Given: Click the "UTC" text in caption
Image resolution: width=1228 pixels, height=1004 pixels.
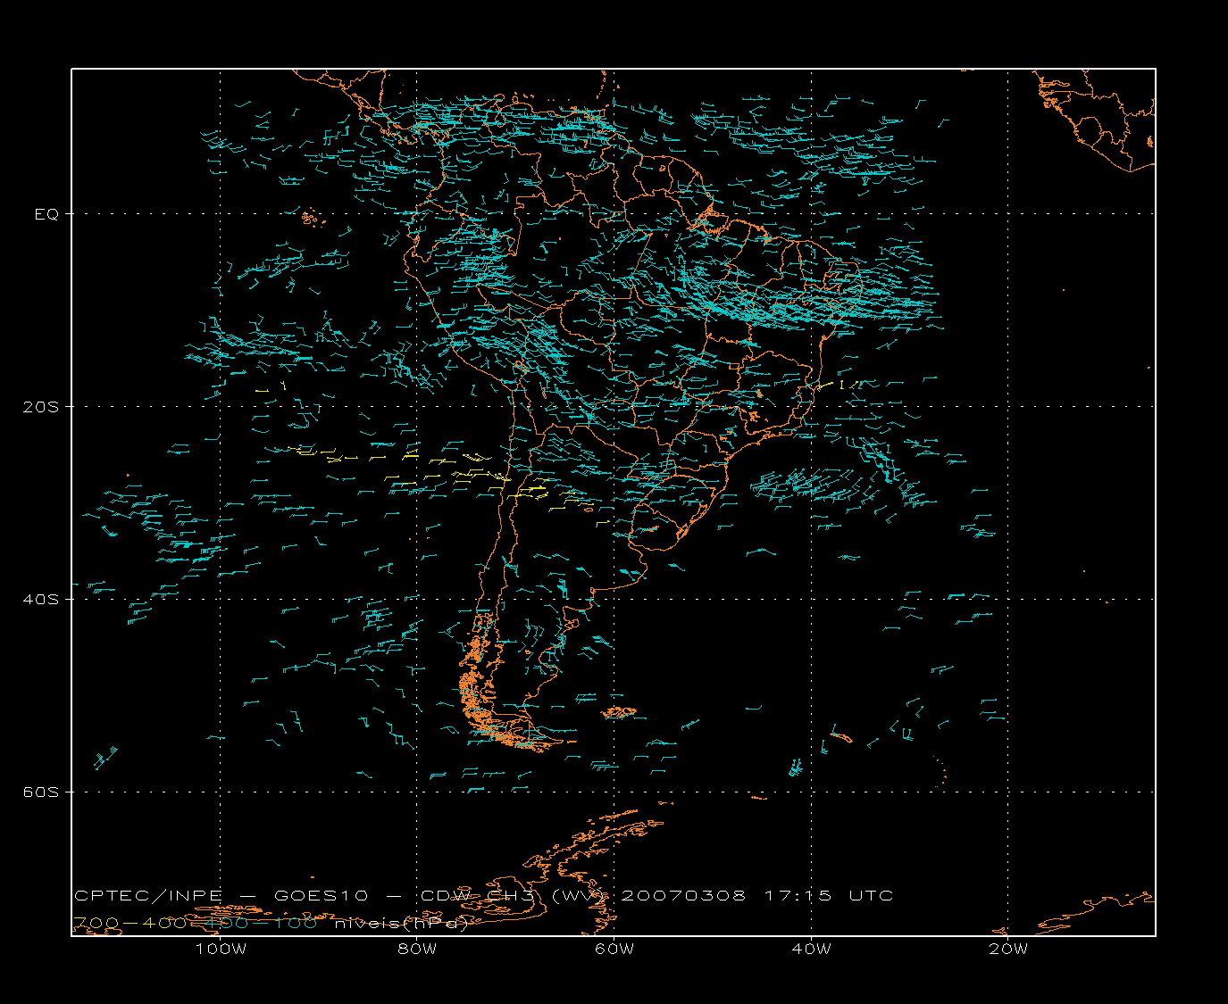Looking at the screenshot, I should (x=872, y=895).
